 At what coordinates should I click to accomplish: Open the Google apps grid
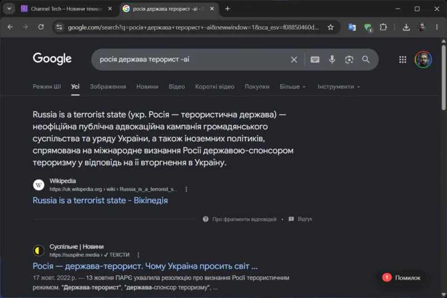coord(402,60)
